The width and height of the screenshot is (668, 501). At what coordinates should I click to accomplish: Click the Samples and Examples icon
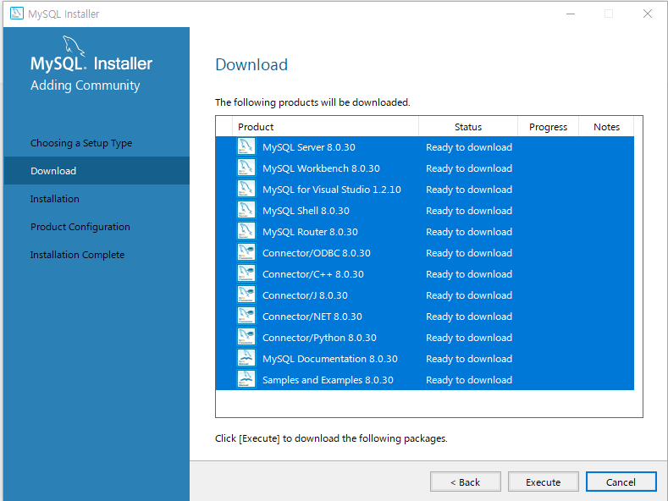(246, 380)
